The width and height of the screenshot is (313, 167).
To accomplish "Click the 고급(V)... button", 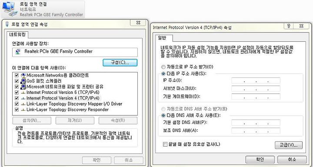I will click(x=289, y=145).
